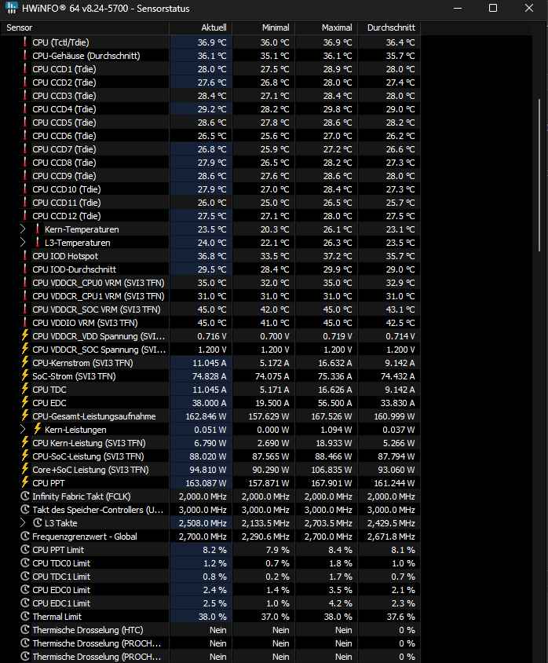Click the Minimal column header

[x=263, y=27]
